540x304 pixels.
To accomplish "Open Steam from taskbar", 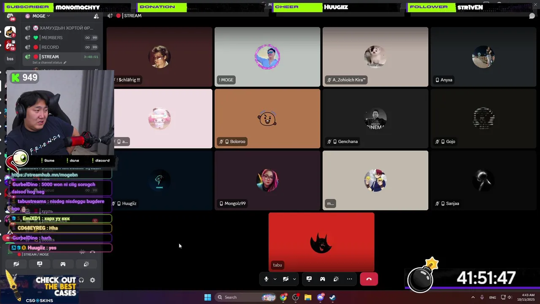I will (332, 297).
